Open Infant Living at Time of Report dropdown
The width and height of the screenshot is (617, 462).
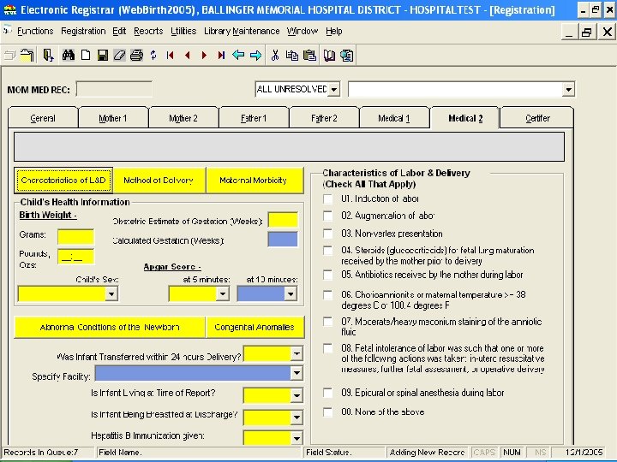tap(297, 395)
